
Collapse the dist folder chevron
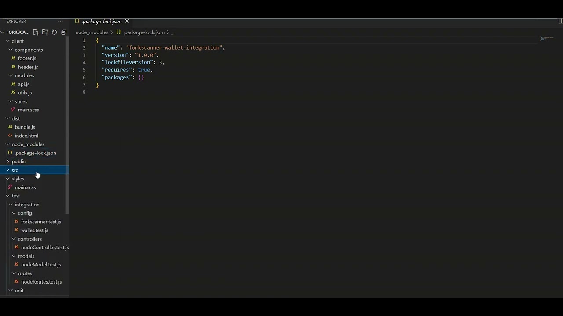(x=7, y=118)
